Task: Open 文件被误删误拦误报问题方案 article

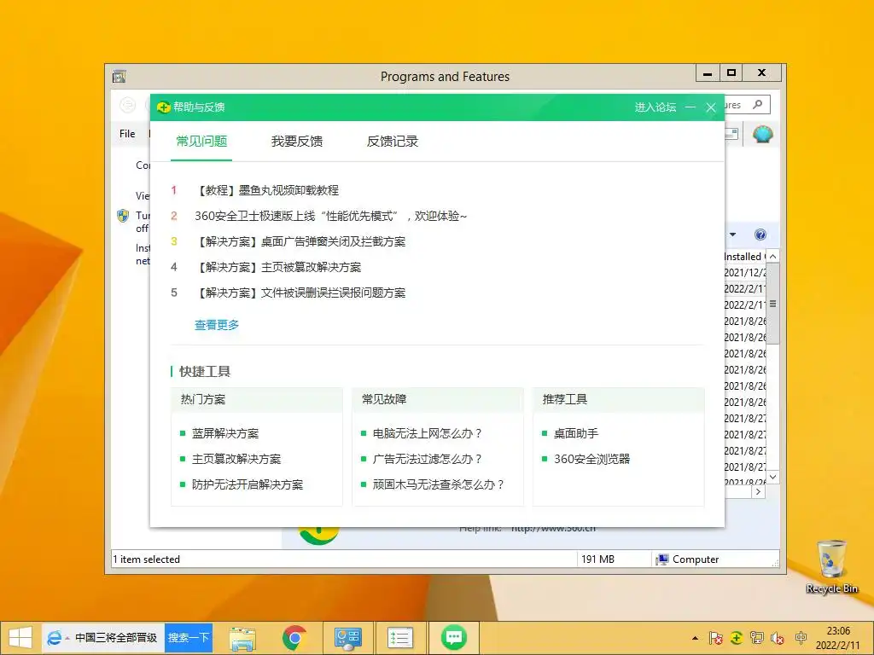Action: pos(300,293)
